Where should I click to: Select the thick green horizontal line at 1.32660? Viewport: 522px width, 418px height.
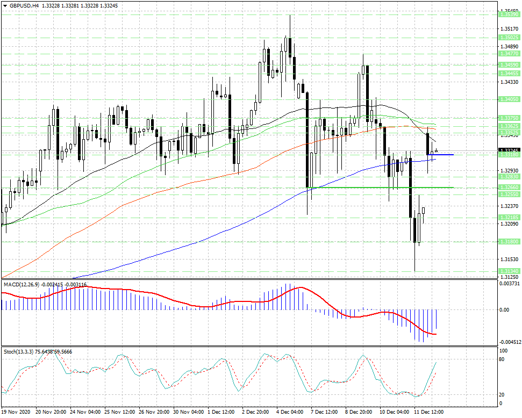pos(380,188)
